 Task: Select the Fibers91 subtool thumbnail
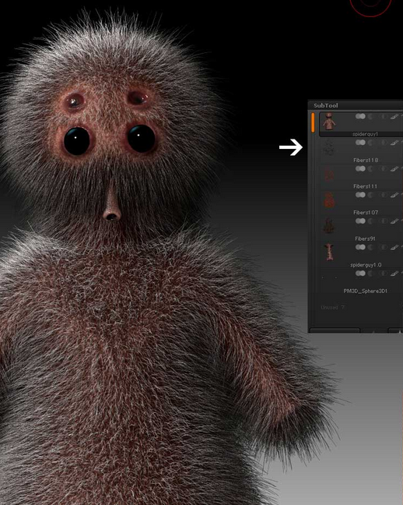pyautogui.click(x=329, y=225)
